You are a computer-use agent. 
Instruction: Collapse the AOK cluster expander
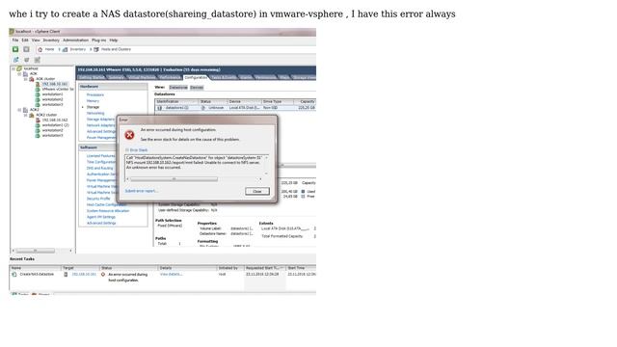pyautogui.click(x=26, y=79)
